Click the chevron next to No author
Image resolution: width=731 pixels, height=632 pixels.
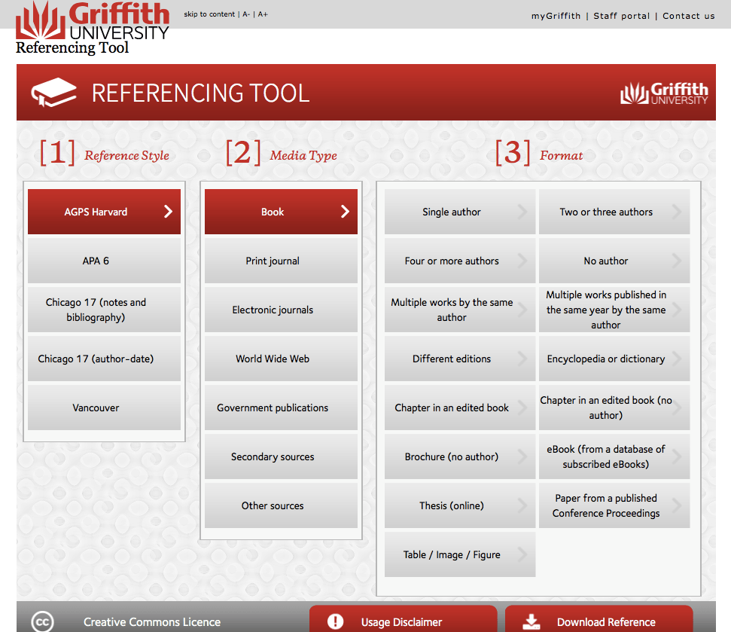[x=677, y=261]
